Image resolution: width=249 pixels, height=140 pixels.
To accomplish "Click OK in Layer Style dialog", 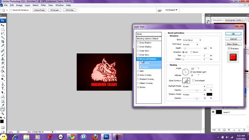I will click(x=233, y=34).
